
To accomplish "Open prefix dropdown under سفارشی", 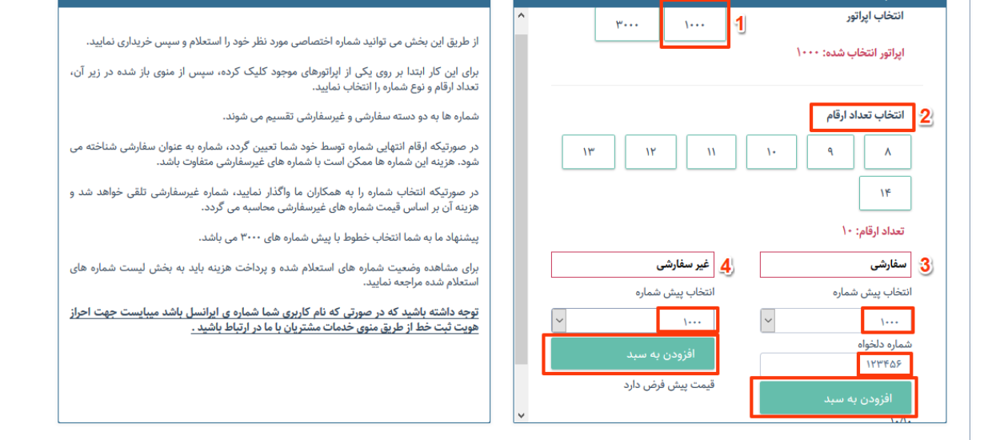I will (836, 322).
